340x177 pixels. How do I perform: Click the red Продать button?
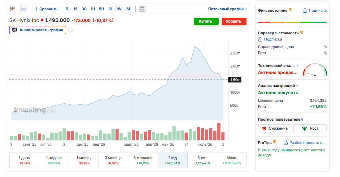pyautogui.click(x=234, y=21)
